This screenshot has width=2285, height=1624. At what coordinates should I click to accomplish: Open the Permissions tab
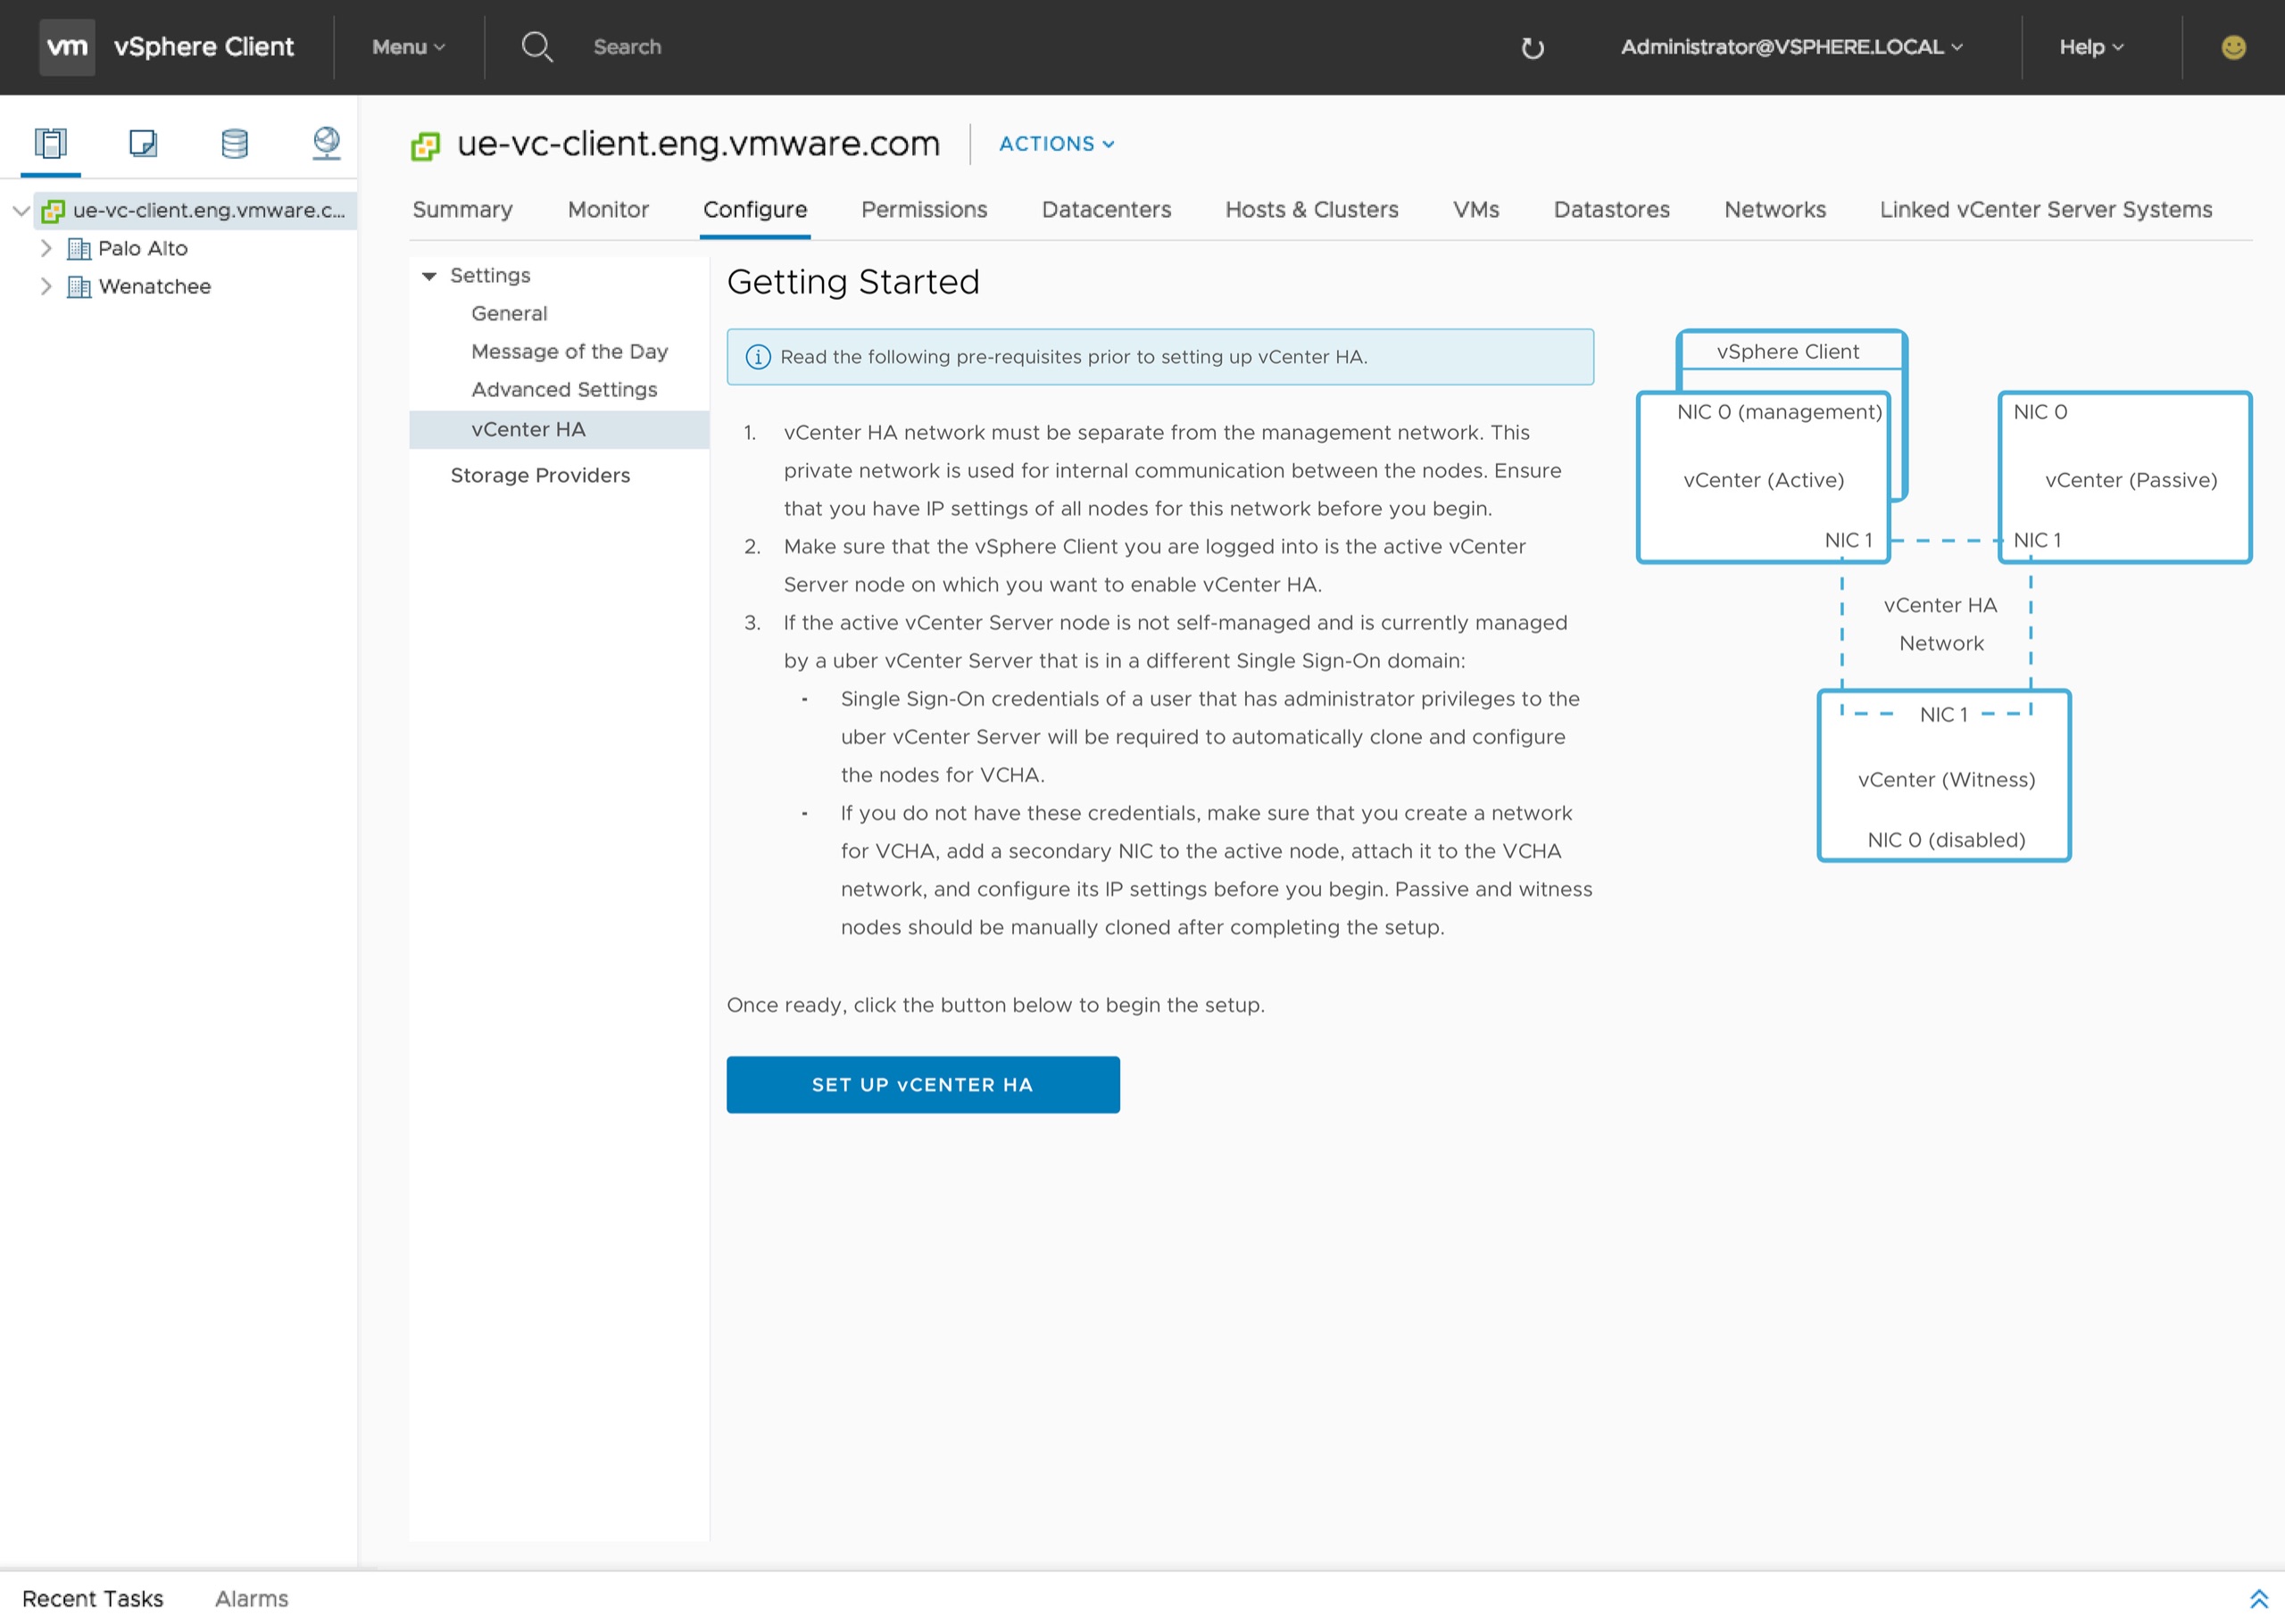(924, 210)
